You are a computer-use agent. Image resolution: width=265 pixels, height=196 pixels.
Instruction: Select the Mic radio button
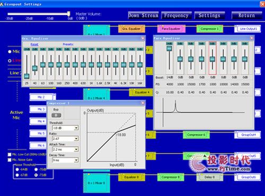pyautogui.click(x=10, y=51)
